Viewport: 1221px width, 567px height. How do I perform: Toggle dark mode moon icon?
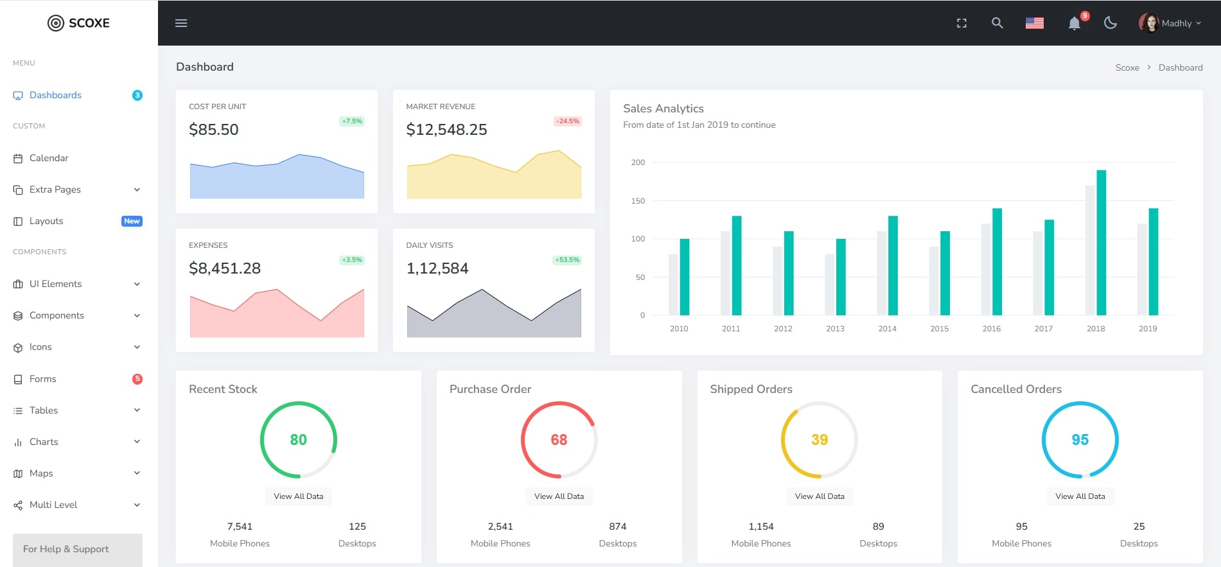point(1110,23)
